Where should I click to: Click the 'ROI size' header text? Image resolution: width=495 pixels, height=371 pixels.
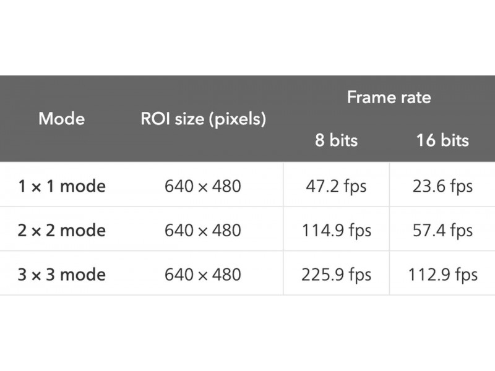click(174, 118)
